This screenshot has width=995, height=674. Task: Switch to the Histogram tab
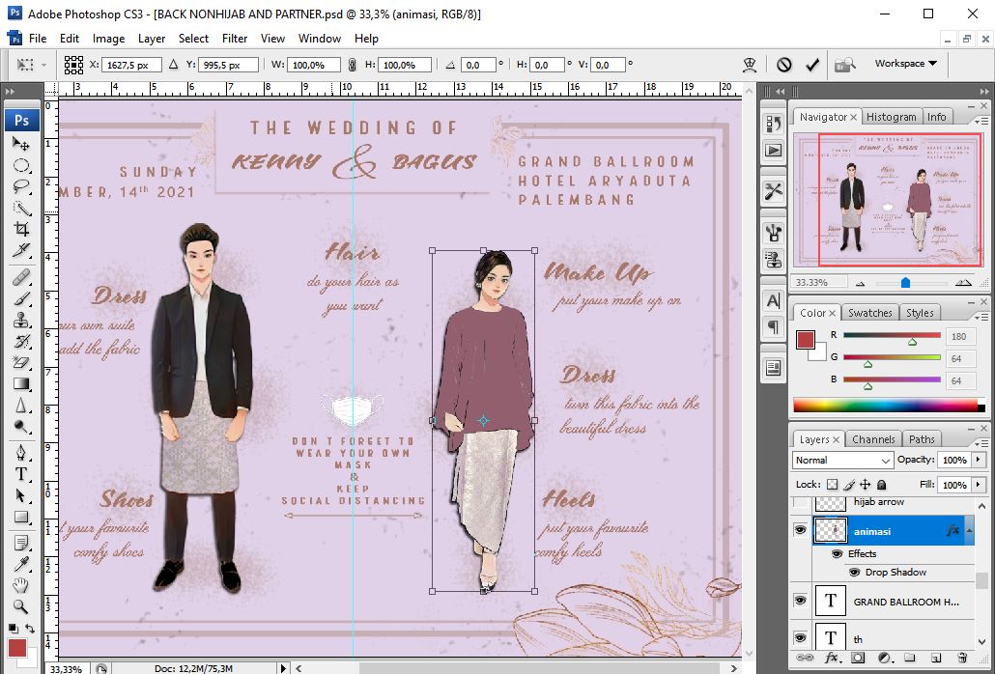tap(891, 117)
